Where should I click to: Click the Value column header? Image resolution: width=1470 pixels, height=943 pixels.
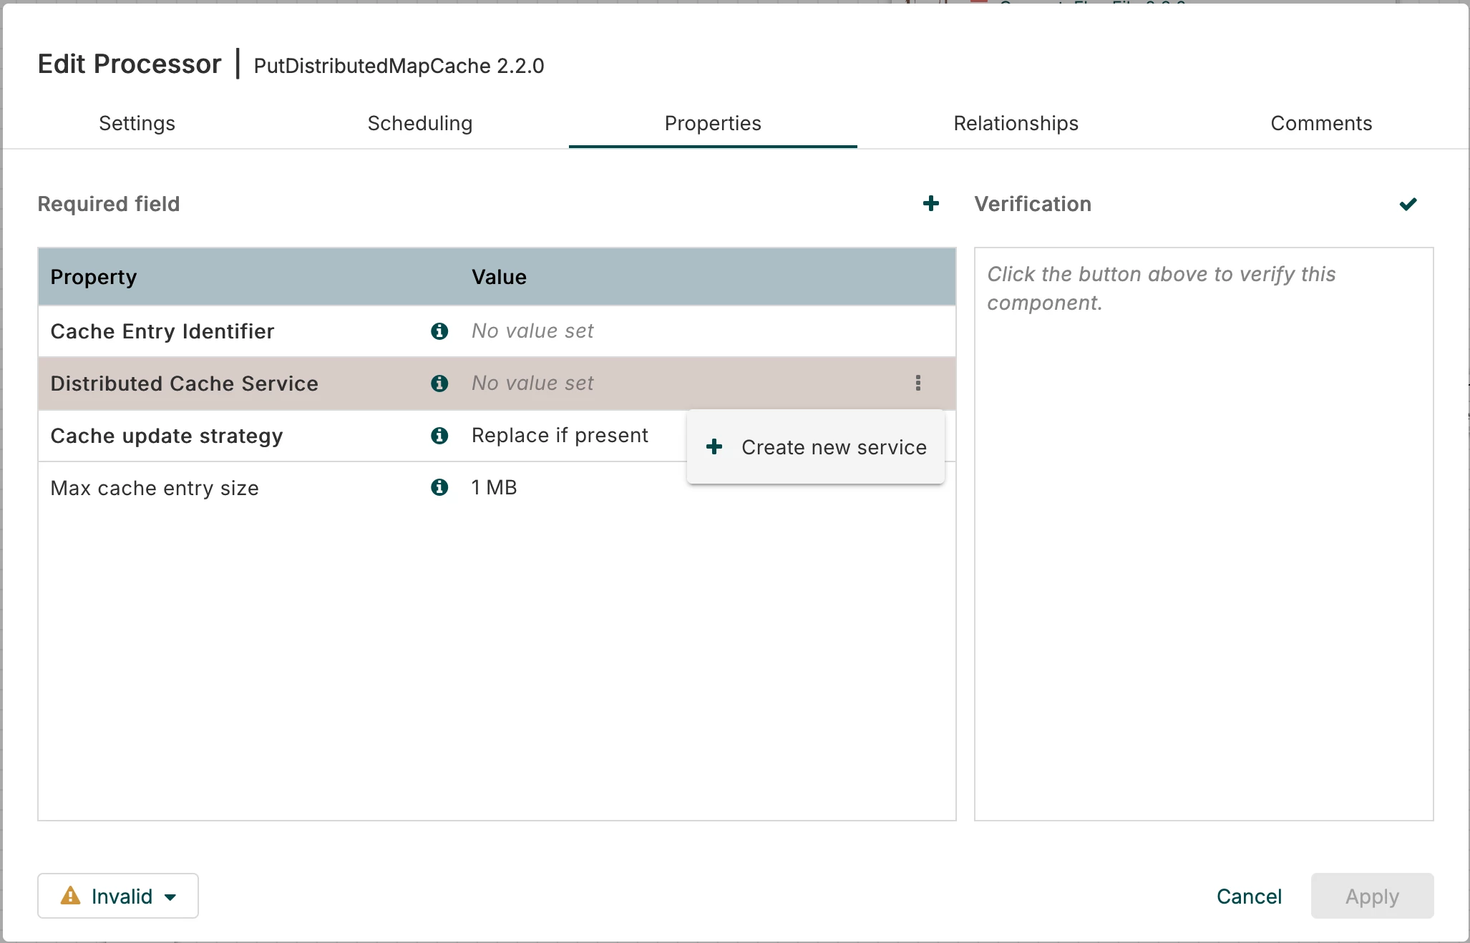[x=499, y=277]
